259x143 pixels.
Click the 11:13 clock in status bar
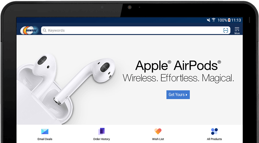click(x=236, y=20)
